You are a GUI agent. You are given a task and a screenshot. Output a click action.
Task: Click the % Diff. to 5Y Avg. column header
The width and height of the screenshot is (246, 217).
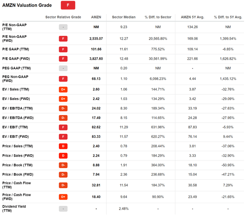[x=228, y=17]
